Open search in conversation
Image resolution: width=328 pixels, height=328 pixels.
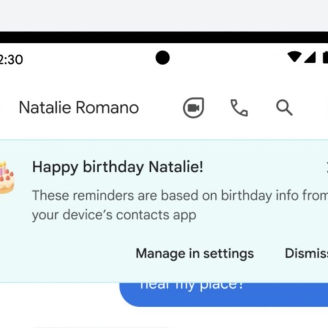pos(284,108)
